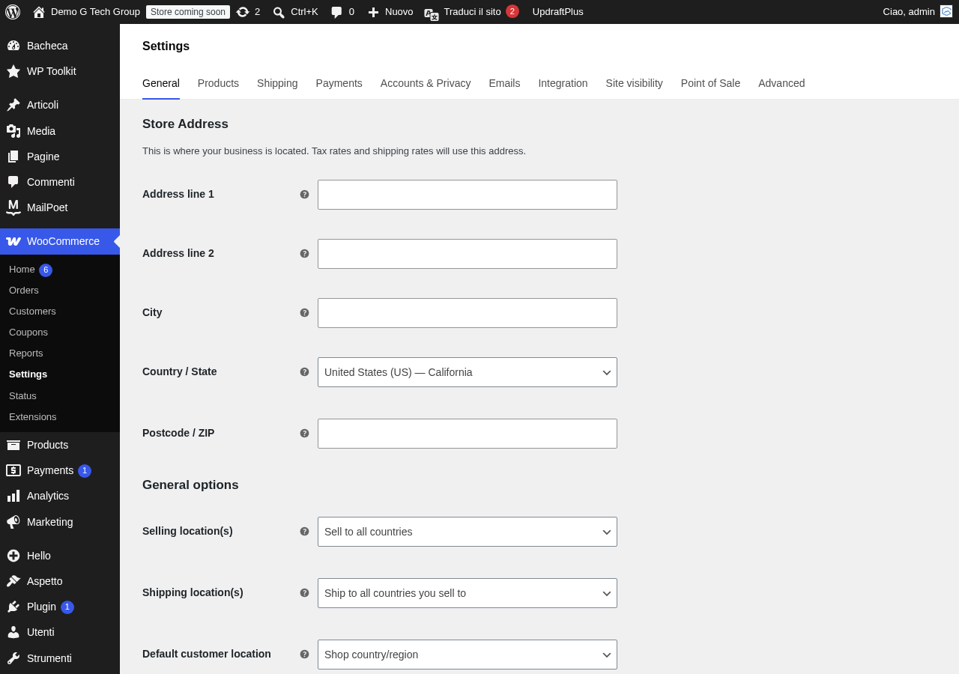This screenshot has height=674, width=959.
Task: Switch to the Payments settings tab
Action: (x=339, y=83)
